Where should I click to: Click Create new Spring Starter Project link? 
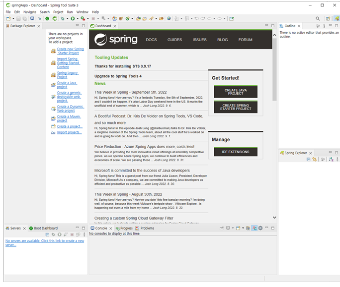(x=70, y=51)
